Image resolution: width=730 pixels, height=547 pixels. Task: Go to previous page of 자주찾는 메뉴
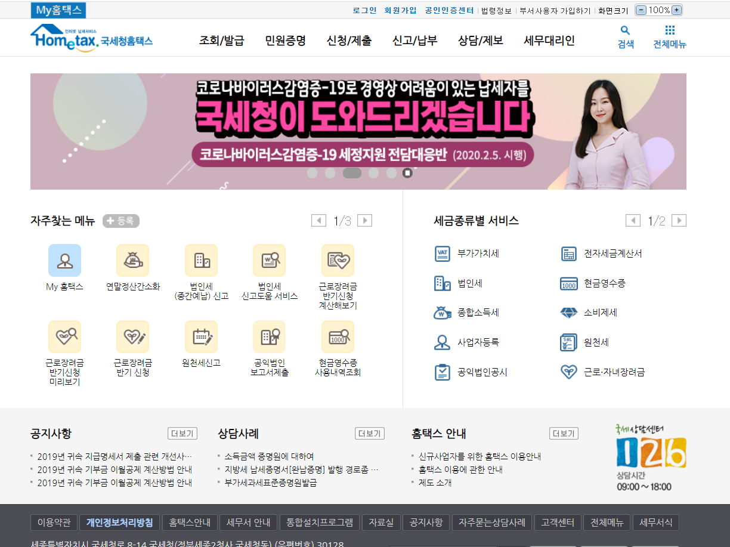[318, 221]
